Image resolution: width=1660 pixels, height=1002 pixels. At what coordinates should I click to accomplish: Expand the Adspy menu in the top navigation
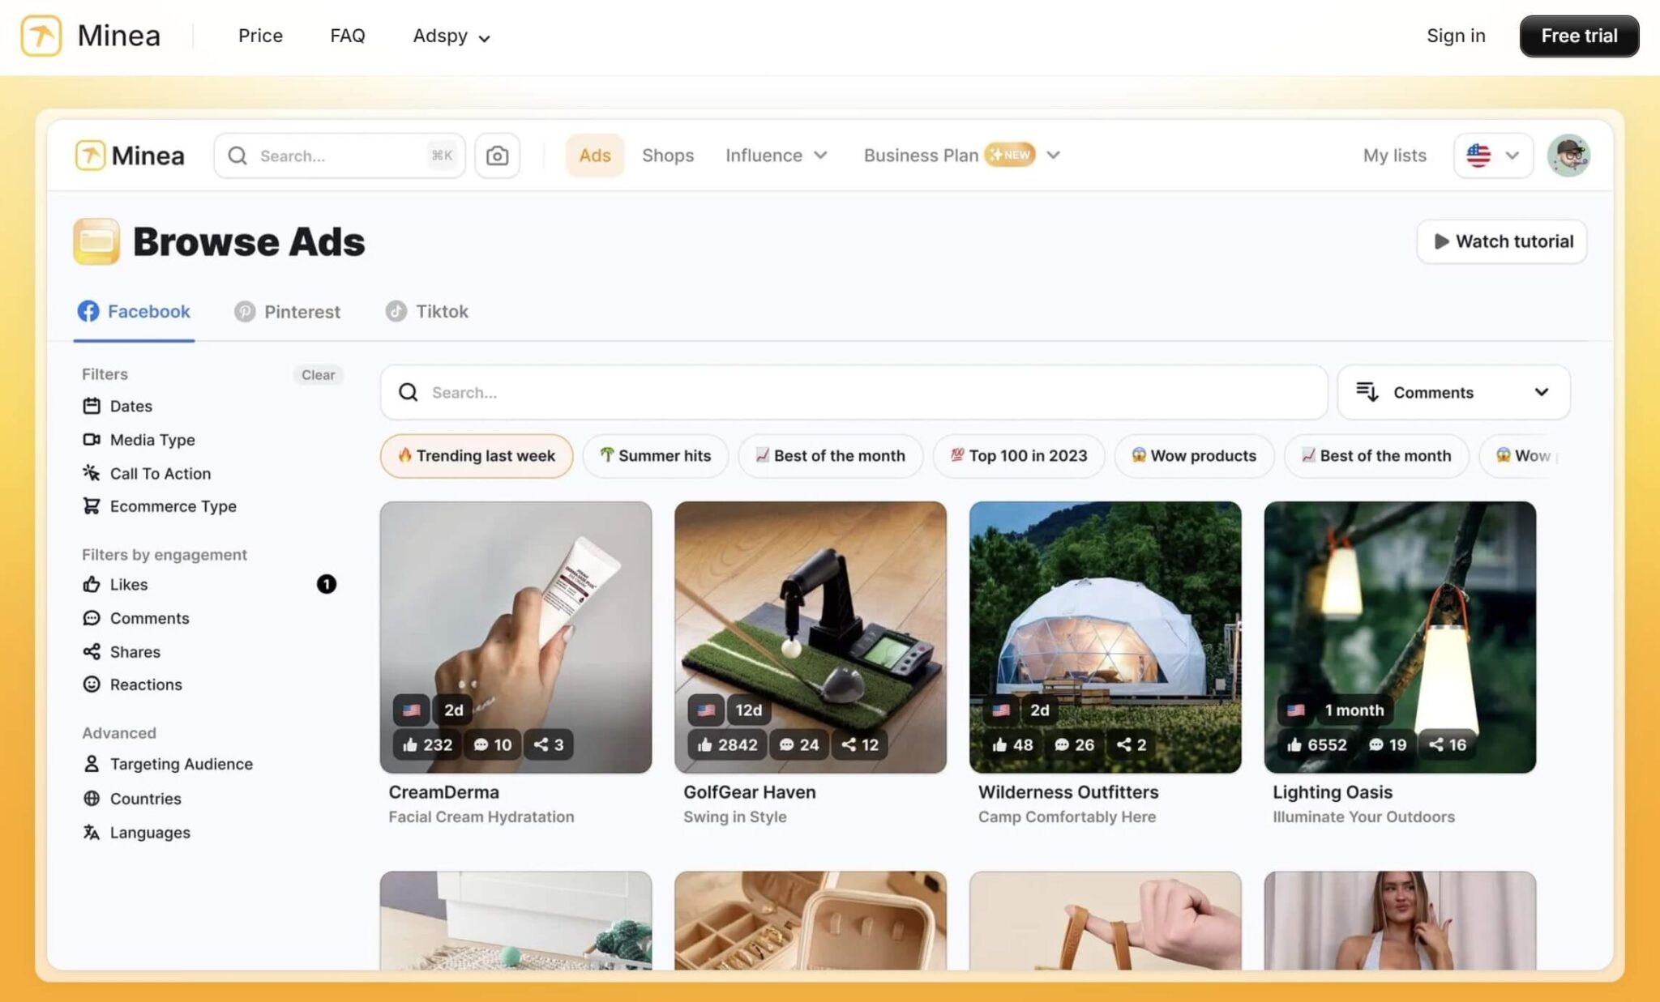pyautogui.click(x=451, y=36)
